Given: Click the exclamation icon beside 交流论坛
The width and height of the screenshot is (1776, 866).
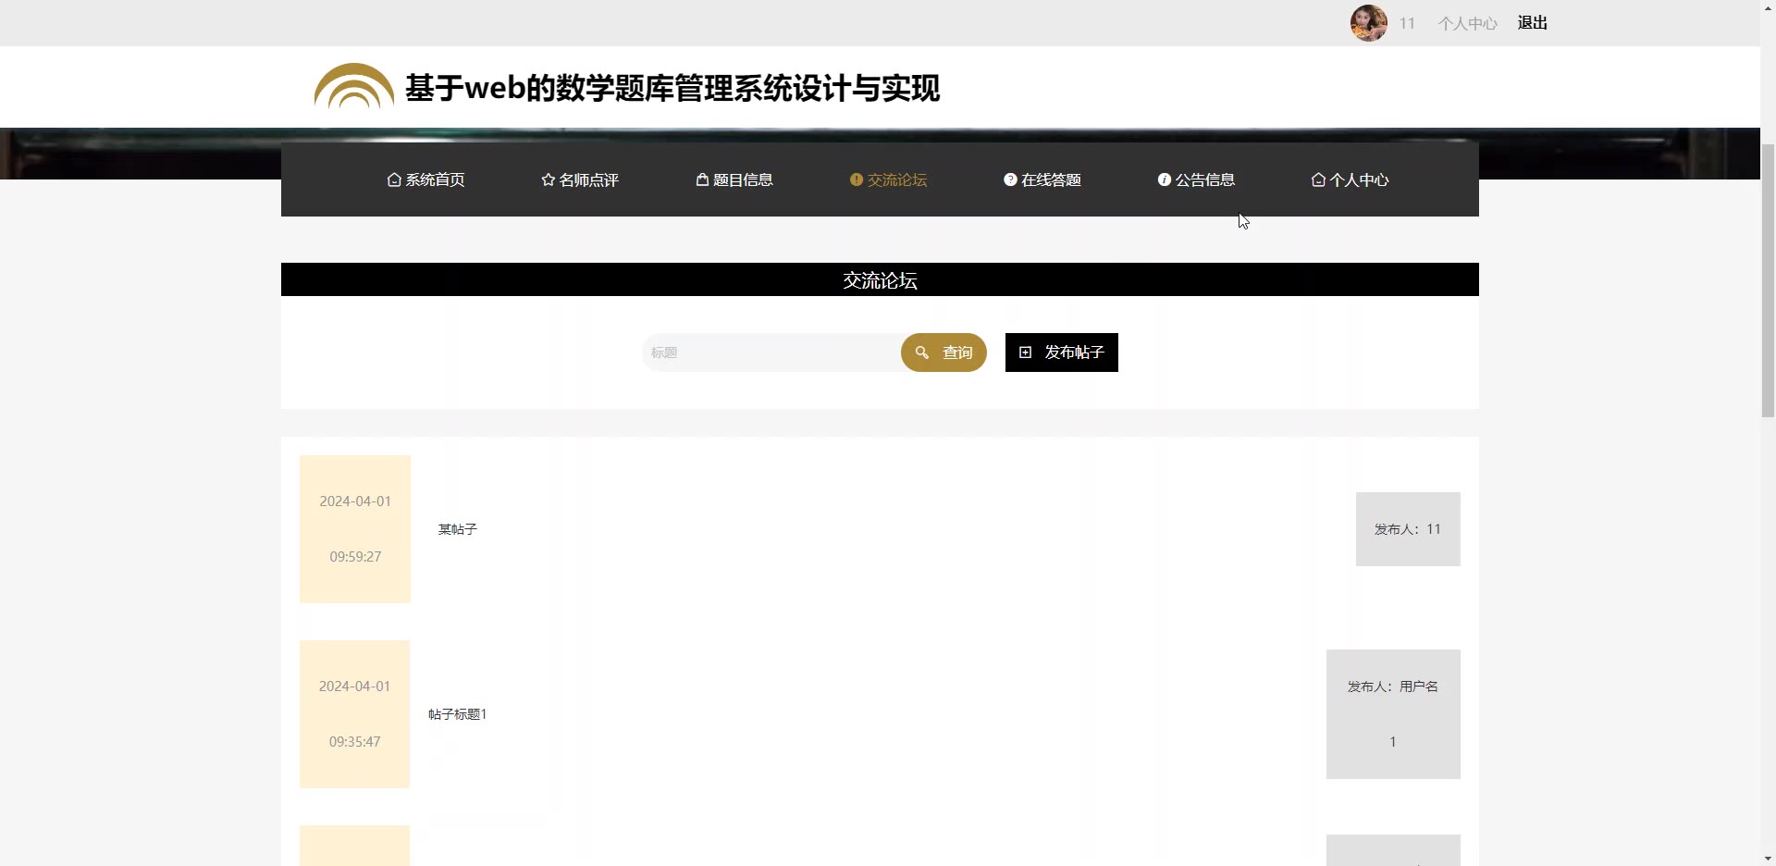Looking at the screenshot, I should tap(857, 179).
